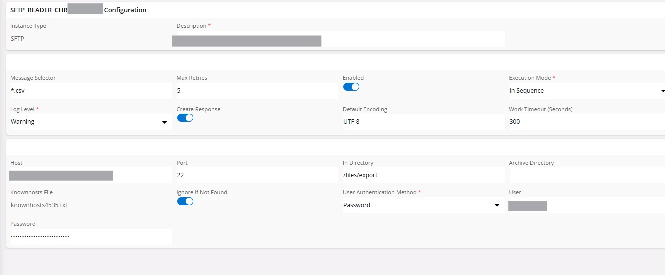The height and width of the screenshot is (275, 665).
Task: Click the masked Password field
Action: [90, 236]
